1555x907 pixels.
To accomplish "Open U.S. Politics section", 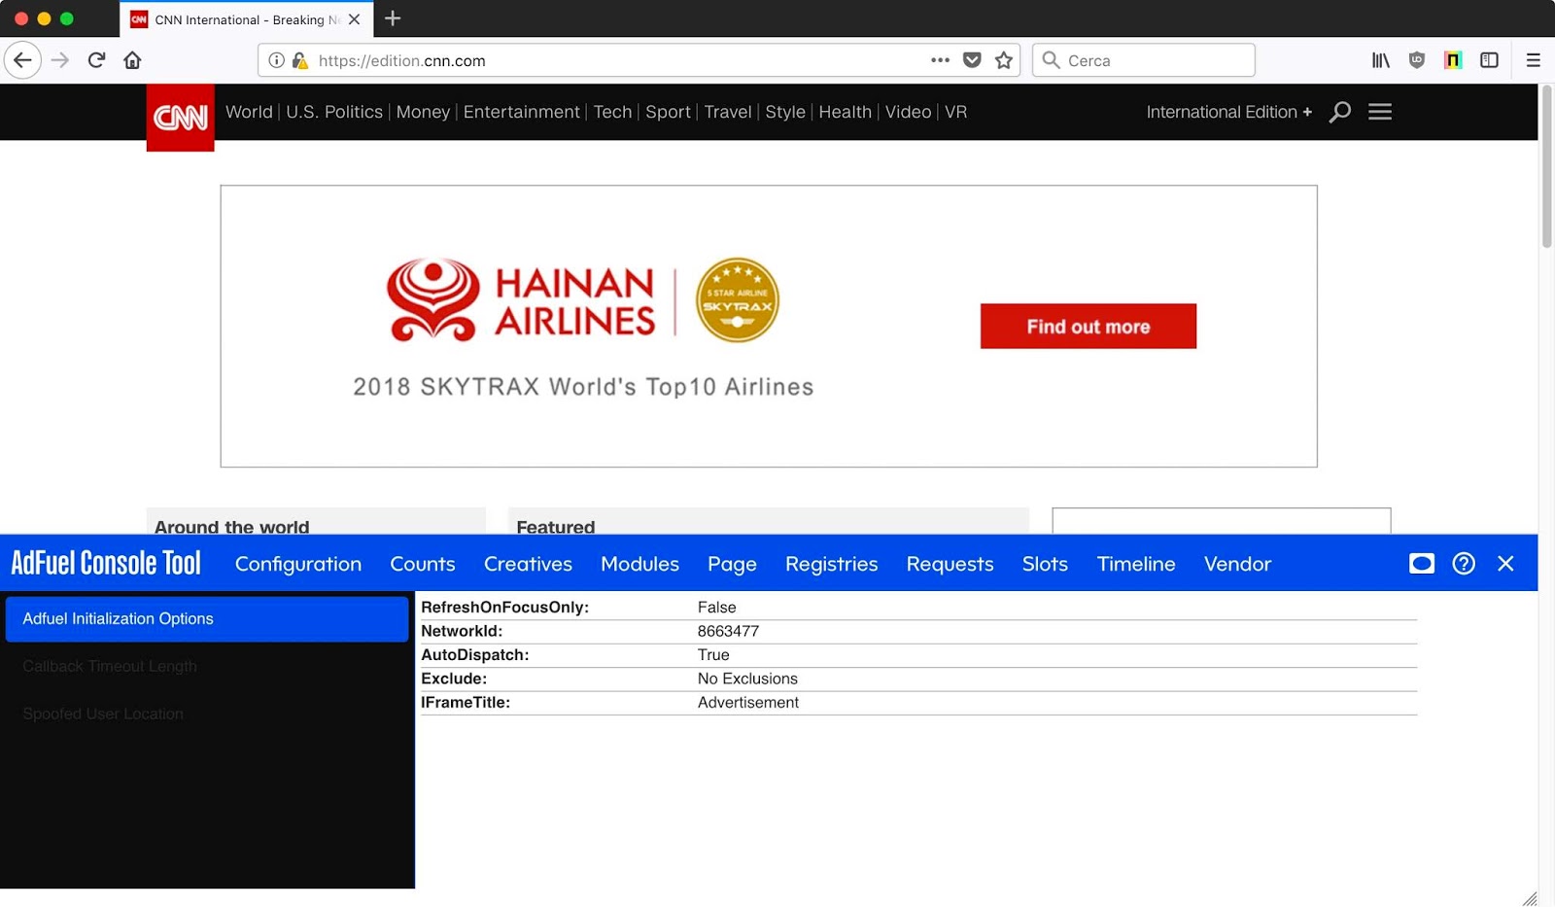I will point(334,112).
